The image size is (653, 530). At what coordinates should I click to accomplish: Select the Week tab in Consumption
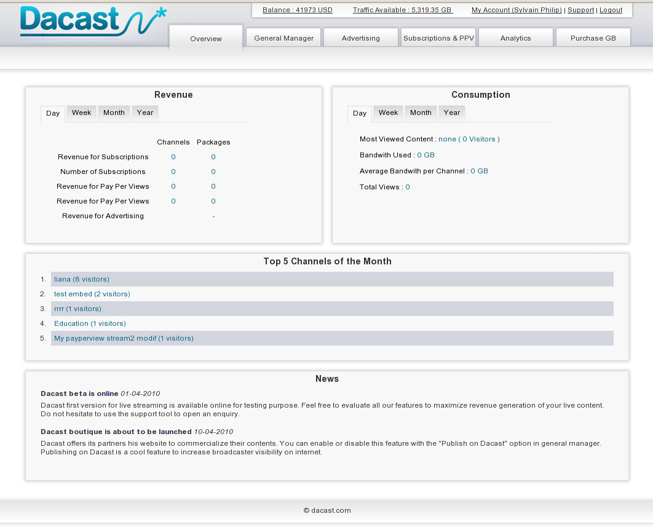388,113
